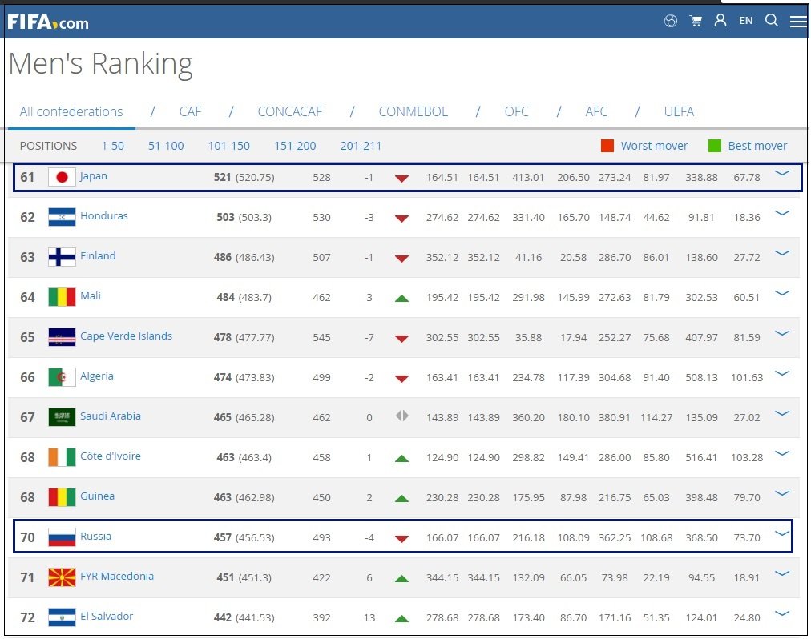
Task: Open the Côte d'Ivoire team link
Action: 110,456
